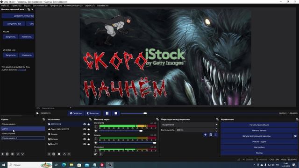Delete selected source with trash icon

coord(54,154)
